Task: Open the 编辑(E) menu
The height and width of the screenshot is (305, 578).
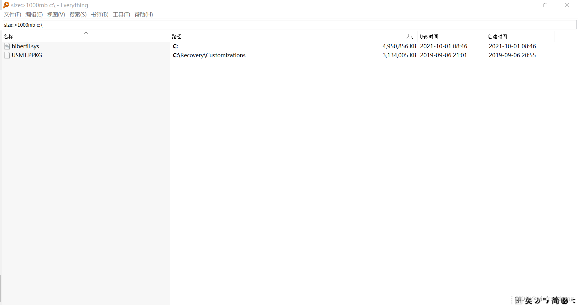Action: 34,15
